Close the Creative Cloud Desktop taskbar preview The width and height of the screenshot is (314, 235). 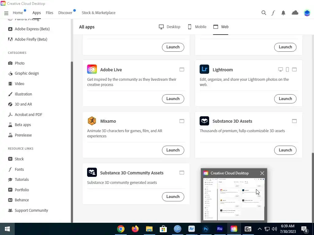(262, 173)
